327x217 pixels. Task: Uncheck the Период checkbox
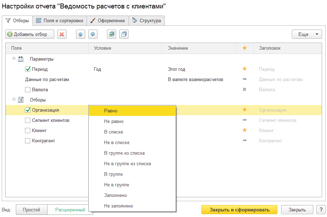[x=28, y=69]
